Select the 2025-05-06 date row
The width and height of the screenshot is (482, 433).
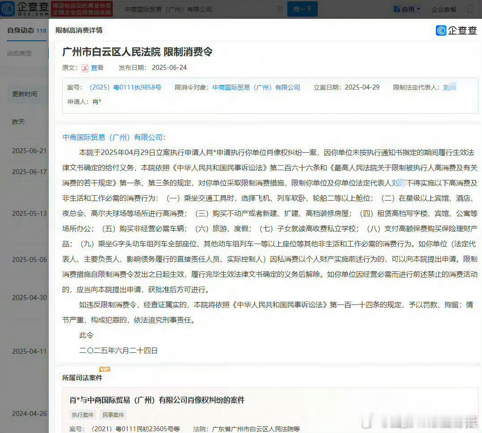(x=30, y=260)
